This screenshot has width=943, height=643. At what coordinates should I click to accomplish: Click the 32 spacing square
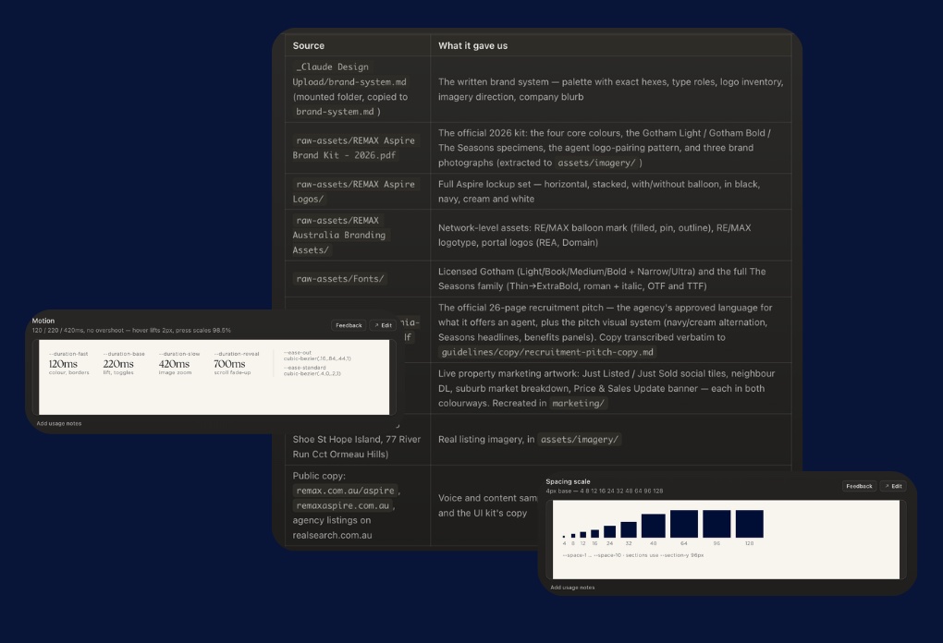pos(629,529)
